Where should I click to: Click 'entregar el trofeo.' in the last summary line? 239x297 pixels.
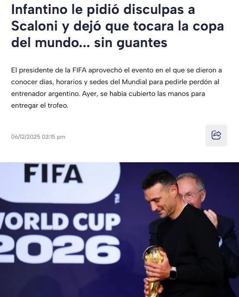40,106
